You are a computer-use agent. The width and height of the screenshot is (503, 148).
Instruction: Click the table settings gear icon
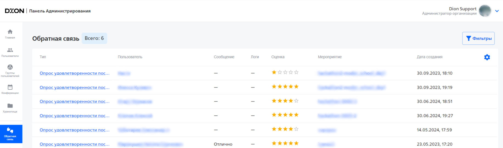[487, 57]
